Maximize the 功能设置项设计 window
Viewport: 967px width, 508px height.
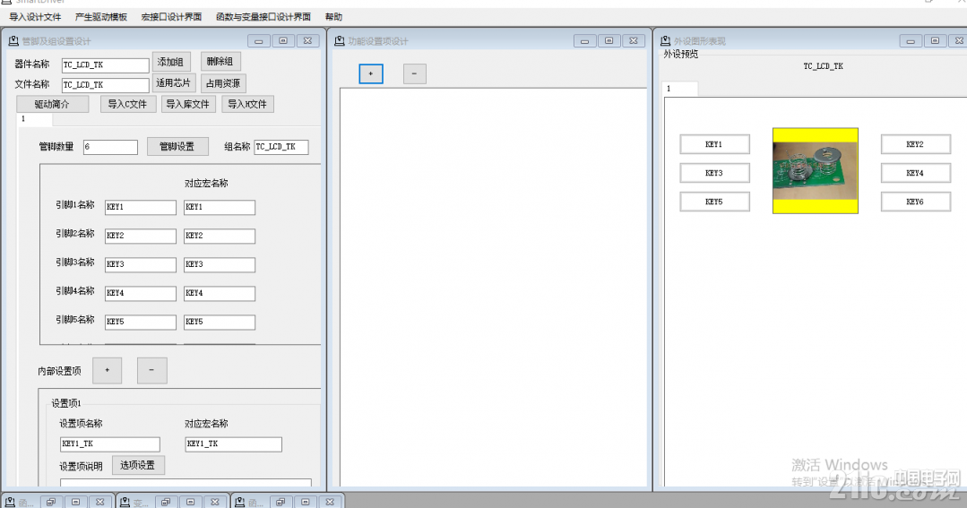[609, 40]
